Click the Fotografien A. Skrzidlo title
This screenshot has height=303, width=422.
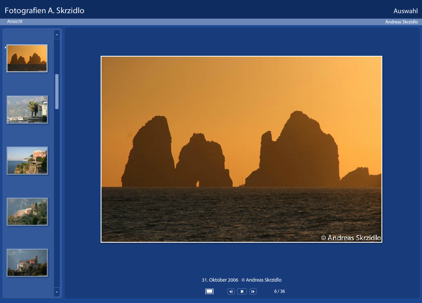tap(44, 11)
